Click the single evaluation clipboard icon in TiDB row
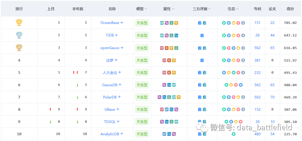 tap(202, 36)
